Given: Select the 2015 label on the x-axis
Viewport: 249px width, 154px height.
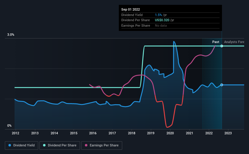Looking at the screenshot, I should coord(74,133).
